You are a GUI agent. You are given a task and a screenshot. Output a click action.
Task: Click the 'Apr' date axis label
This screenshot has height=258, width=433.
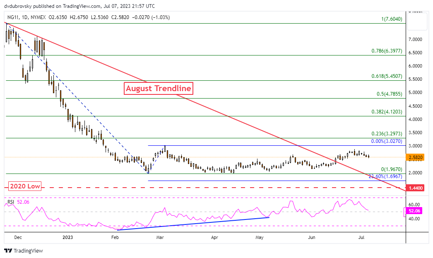tap(214, 237)
